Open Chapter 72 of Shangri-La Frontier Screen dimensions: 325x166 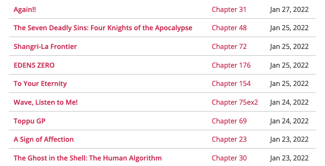[229, 47]
